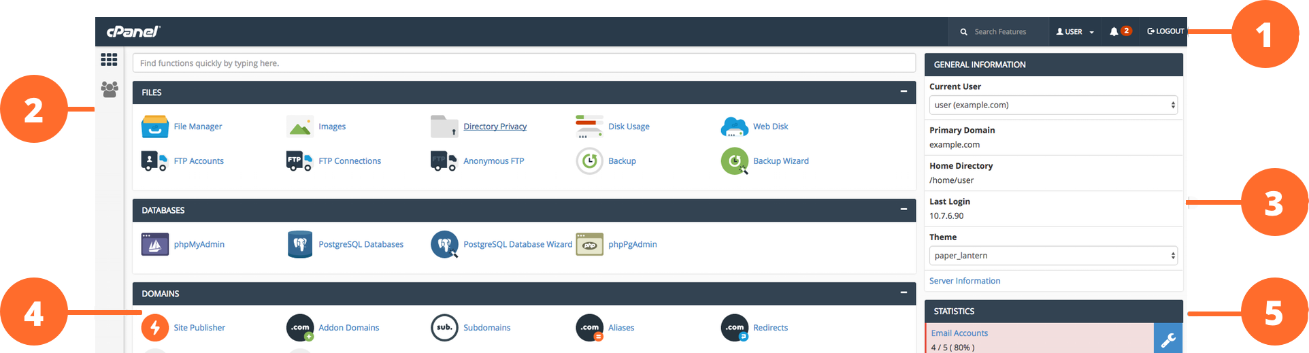Click the Primary Domain value example.com

point(955,145)
